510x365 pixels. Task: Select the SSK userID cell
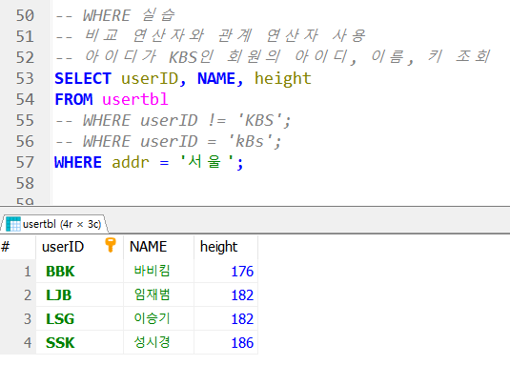(x=80, y=342)
